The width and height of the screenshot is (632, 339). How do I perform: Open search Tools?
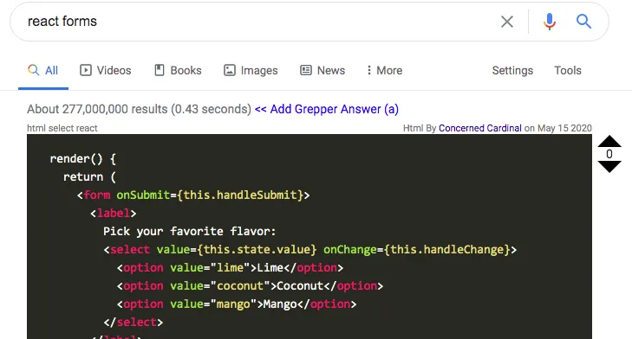(x=568, y=70)
